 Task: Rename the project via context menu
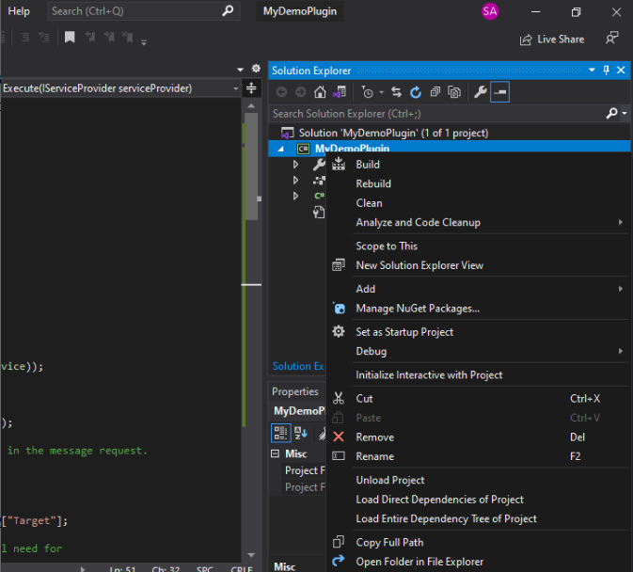(479, 456)
